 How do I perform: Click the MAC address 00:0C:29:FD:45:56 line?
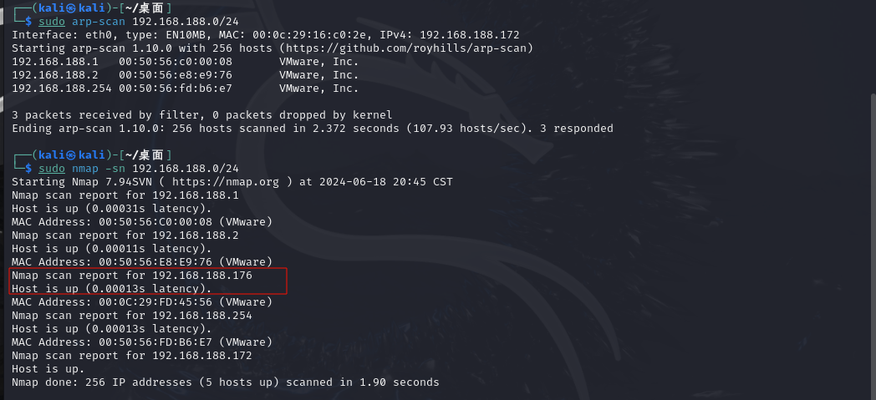point(142,301)
